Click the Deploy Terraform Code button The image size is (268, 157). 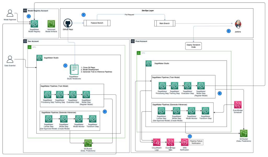pyautogui.click(x=193, y=46)
